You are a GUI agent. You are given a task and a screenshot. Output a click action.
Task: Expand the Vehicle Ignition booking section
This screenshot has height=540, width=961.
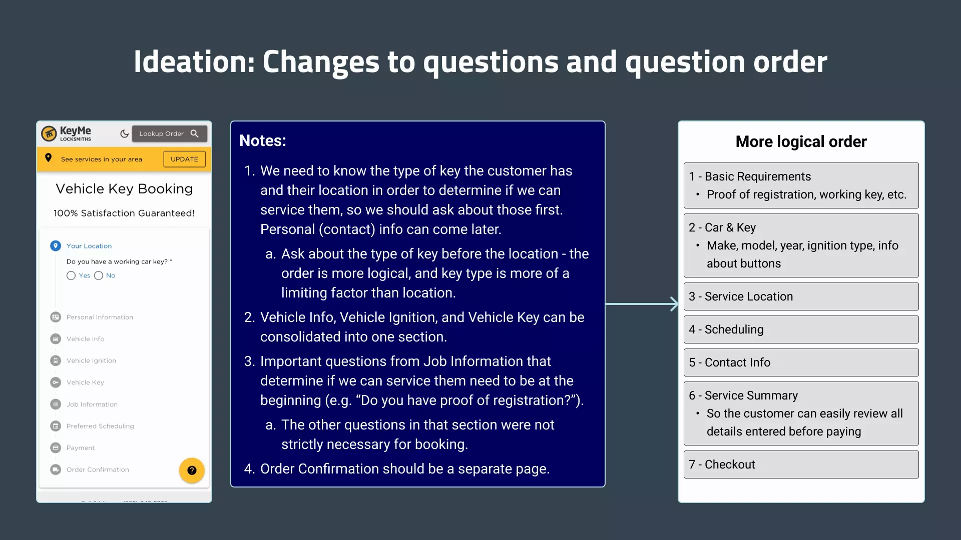point(91,360)
